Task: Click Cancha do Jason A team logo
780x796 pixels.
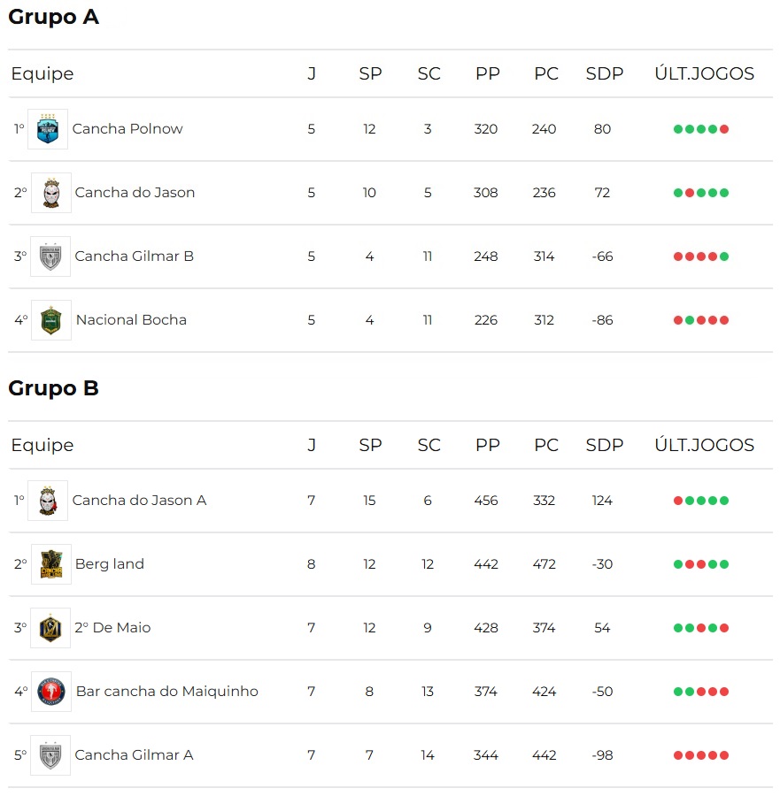Action: click(48, 501)
